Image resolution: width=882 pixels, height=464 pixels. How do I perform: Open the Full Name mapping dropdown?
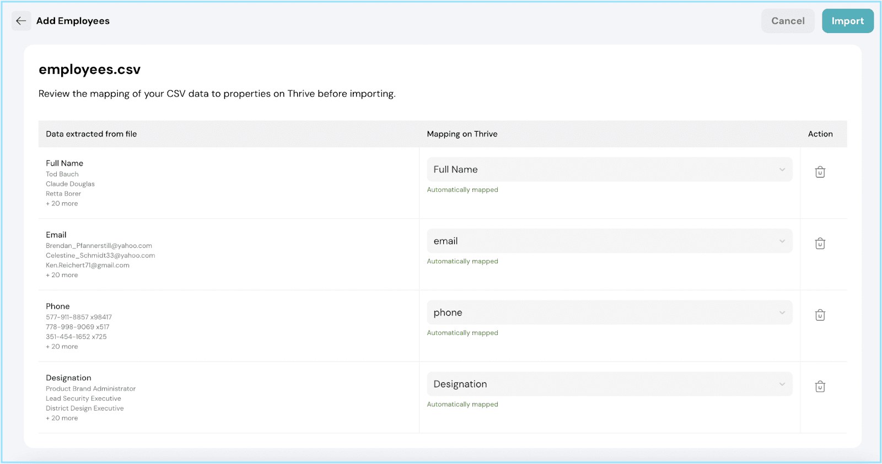pos(609,170)
